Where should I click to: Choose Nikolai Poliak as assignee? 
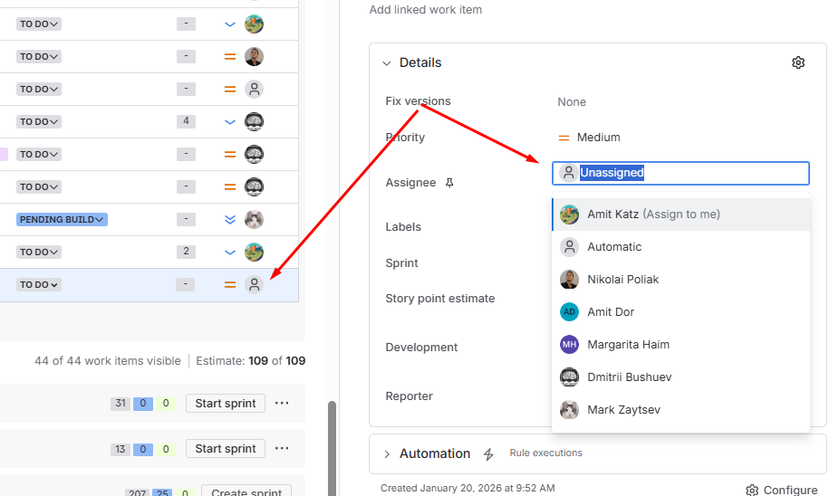tap(680, 280)
